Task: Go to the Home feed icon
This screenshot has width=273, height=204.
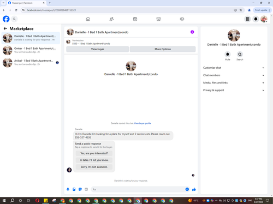Action: tap(88, 19)
